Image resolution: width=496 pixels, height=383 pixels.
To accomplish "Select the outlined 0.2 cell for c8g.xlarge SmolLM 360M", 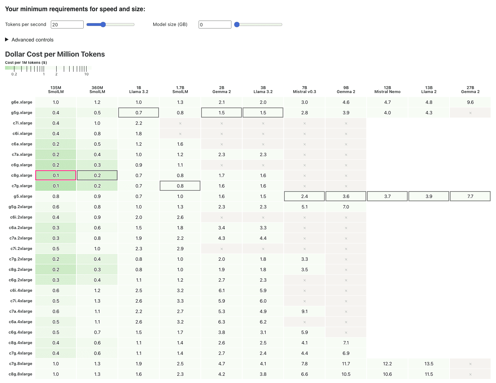I will pos(97,175).
